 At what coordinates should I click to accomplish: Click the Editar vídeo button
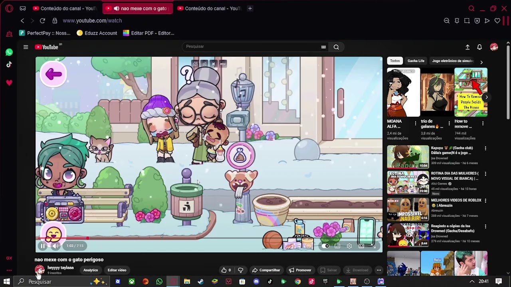117,270
